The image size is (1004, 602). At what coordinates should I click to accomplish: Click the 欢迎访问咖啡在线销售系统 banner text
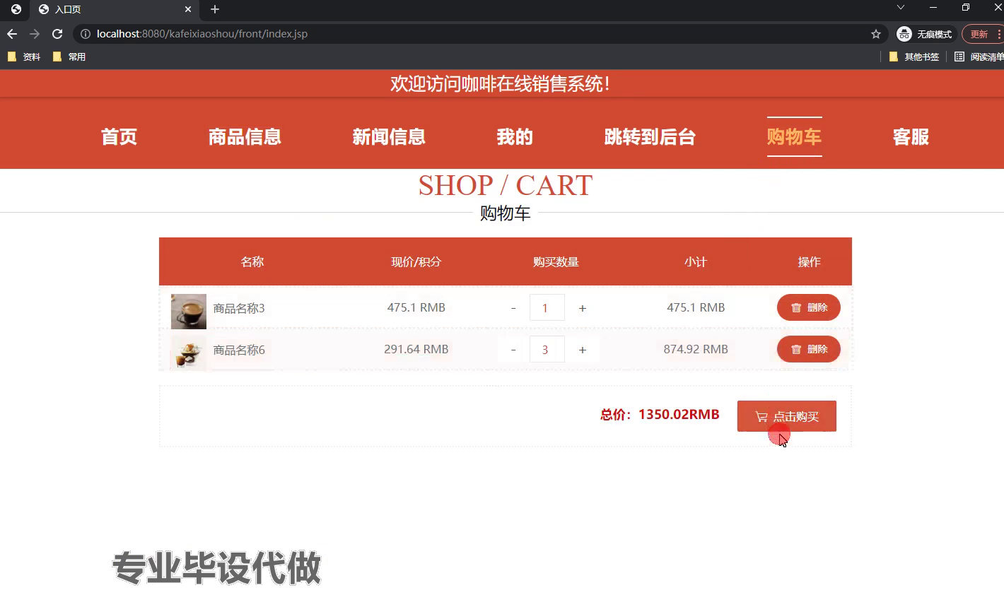[x=501, y=84]
